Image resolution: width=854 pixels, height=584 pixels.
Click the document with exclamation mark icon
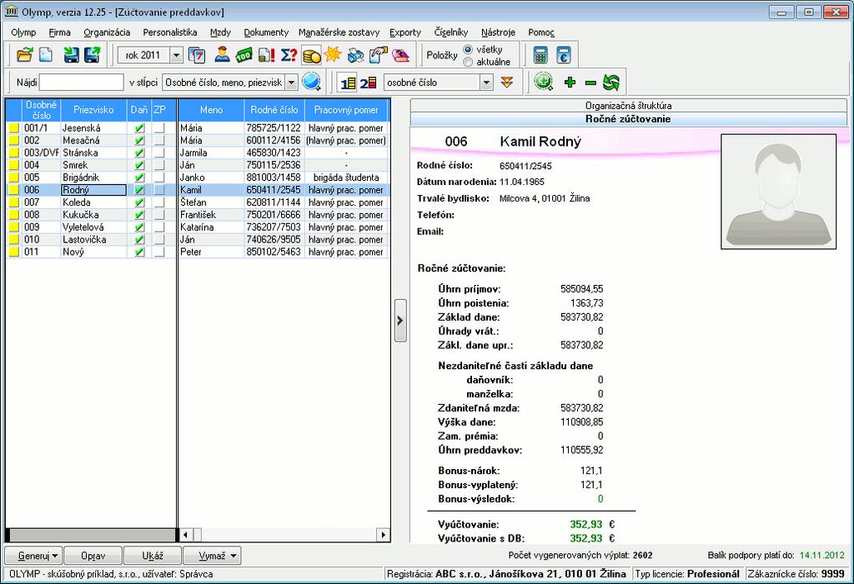[x=266, y=55]
